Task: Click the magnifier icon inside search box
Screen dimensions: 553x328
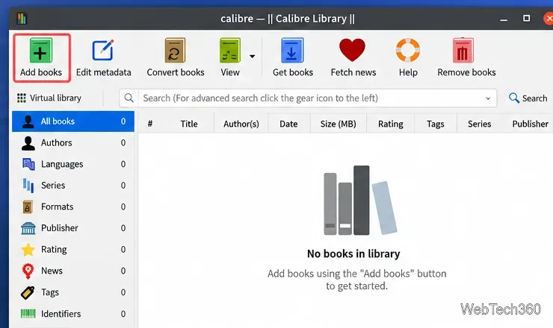Action: [x=129, y=98]
